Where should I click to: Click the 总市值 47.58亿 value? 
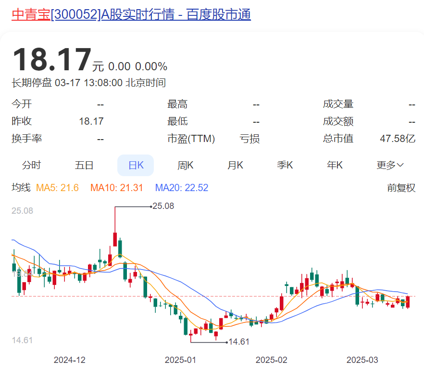[398, 139]
